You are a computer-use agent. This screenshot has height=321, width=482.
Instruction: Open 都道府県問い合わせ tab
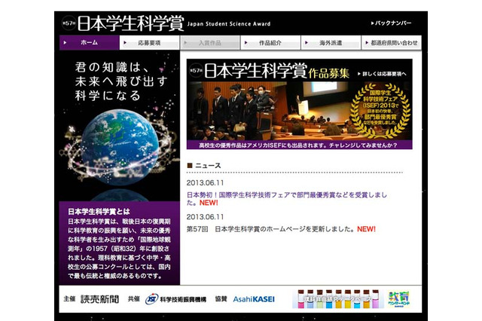click(x=392, y=43)
